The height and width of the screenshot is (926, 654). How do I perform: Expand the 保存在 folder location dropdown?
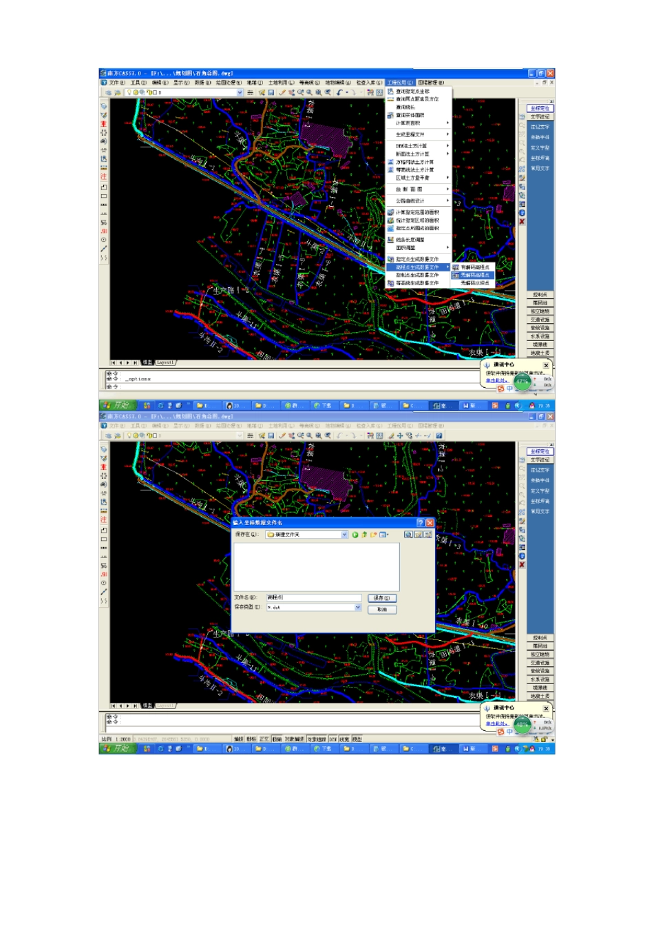pyautogui.click(x=344, y=535)
